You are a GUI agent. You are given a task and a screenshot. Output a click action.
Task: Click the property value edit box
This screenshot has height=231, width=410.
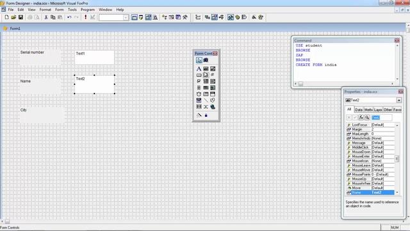click(381, 117)
